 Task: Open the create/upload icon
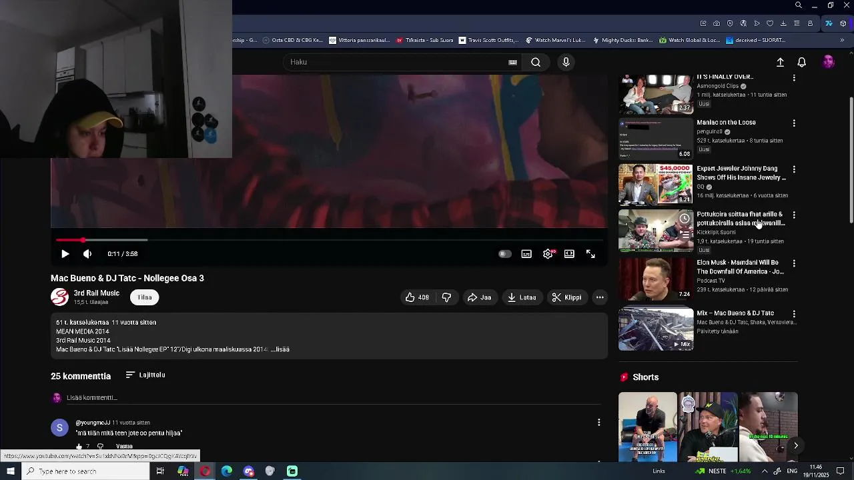[780, 62]
